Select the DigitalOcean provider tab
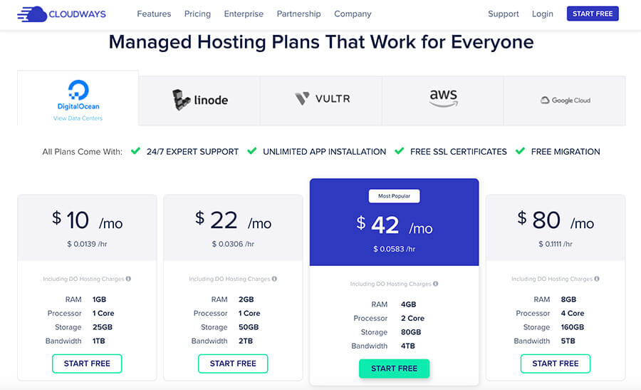The image size is (641, 390). click(x=78, y=98)
